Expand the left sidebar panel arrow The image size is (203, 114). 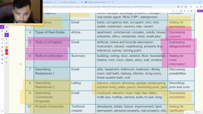click(x=2, y=111)
